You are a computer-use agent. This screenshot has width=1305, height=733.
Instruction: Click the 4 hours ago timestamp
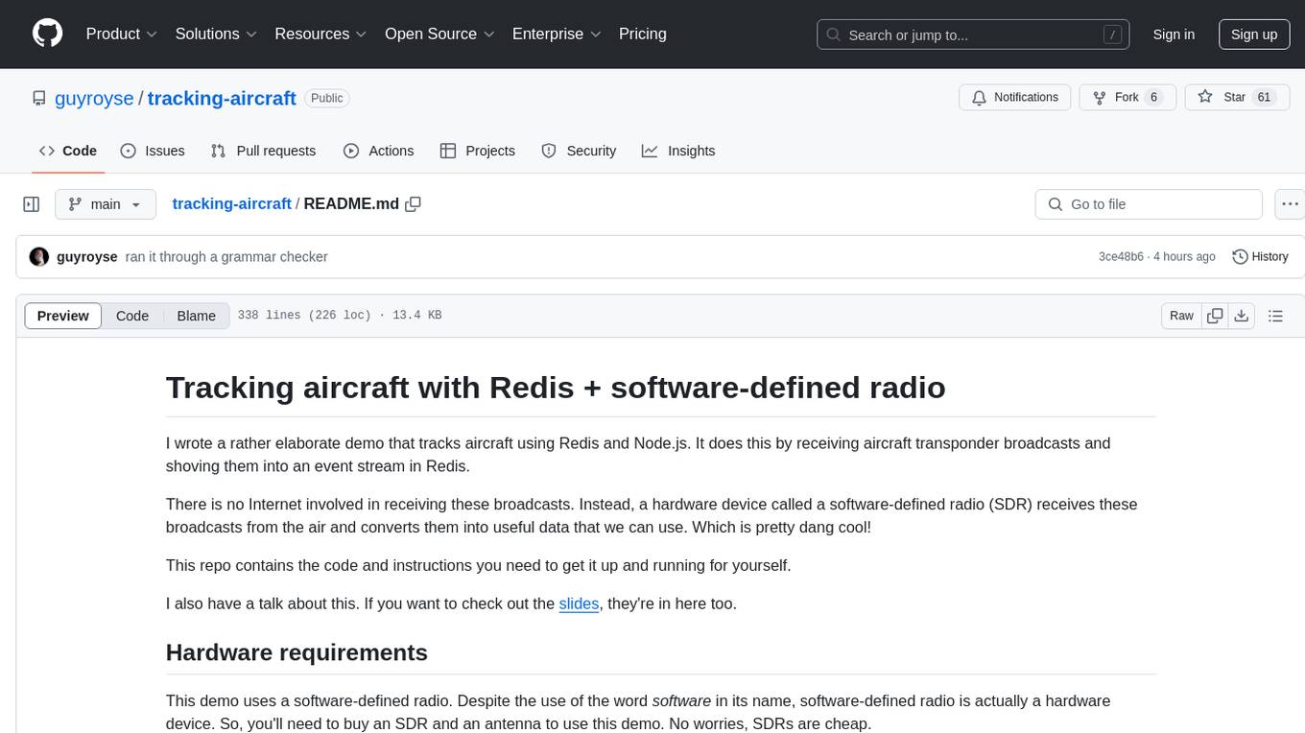pyautogui.click(x=1186, y=257)
